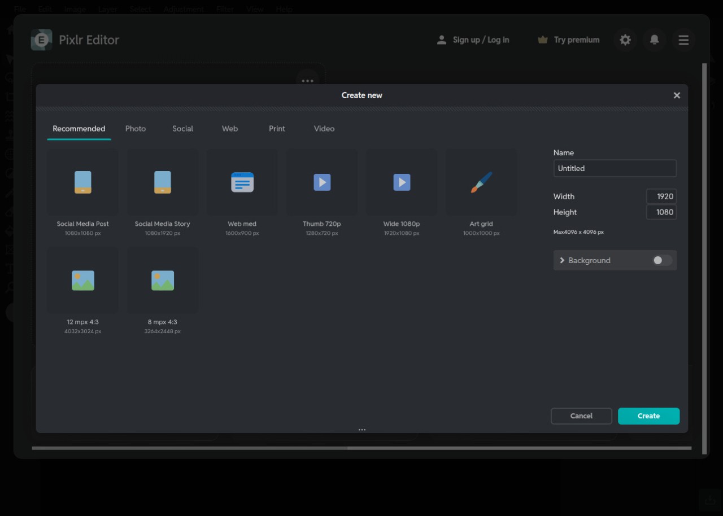Switch to the Social tab

(182, 129)
